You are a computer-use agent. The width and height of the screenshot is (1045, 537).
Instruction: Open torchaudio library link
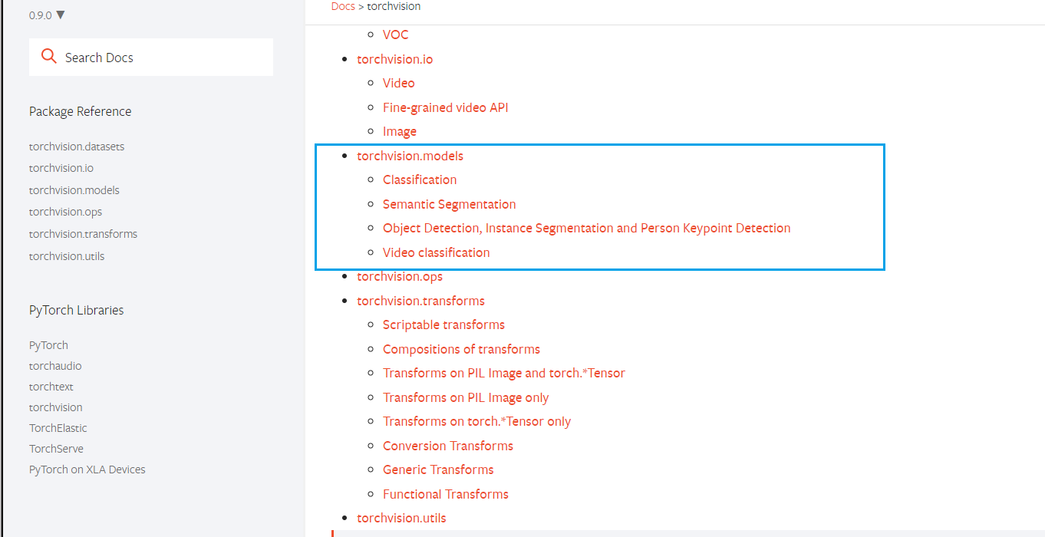pyautogui.click(x=55, y=366)
